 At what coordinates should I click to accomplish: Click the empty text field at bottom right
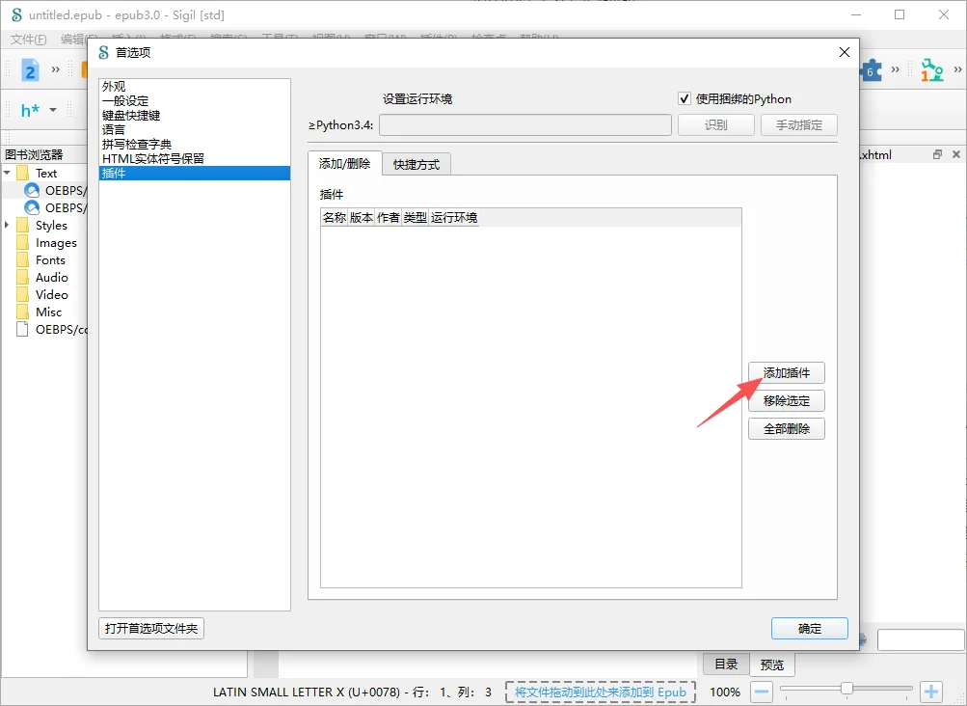[x=921, y=640]
